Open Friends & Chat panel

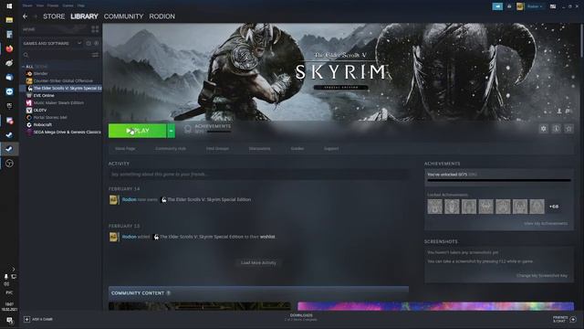point(564,319)
